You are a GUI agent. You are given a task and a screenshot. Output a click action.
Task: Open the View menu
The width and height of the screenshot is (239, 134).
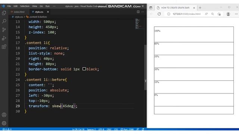(35, 6)
